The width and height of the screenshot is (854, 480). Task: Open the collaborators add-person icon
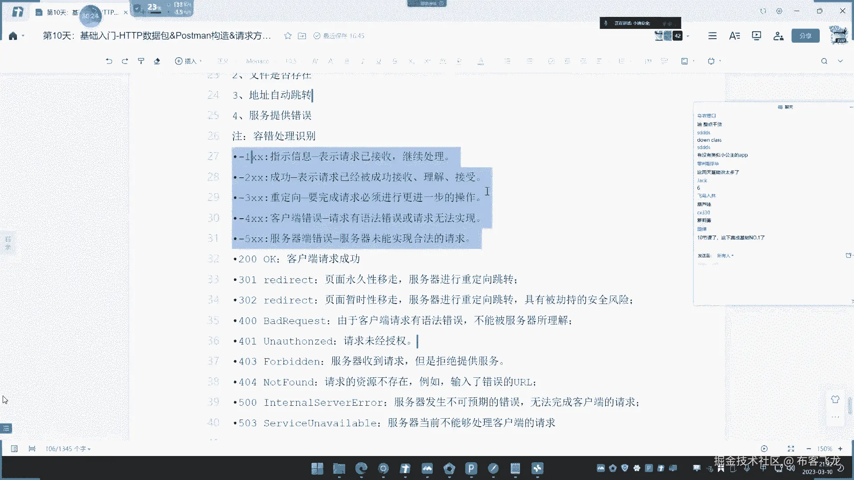(778, 36)
